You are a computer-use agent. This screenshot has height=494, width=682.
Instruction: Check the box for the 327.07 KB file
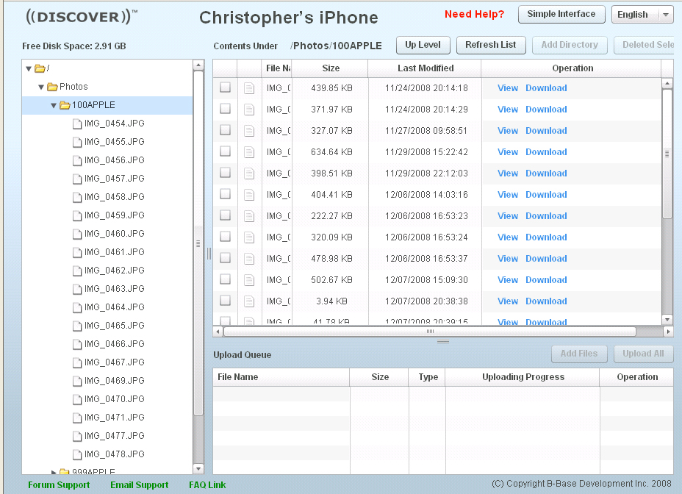[225, 130]
